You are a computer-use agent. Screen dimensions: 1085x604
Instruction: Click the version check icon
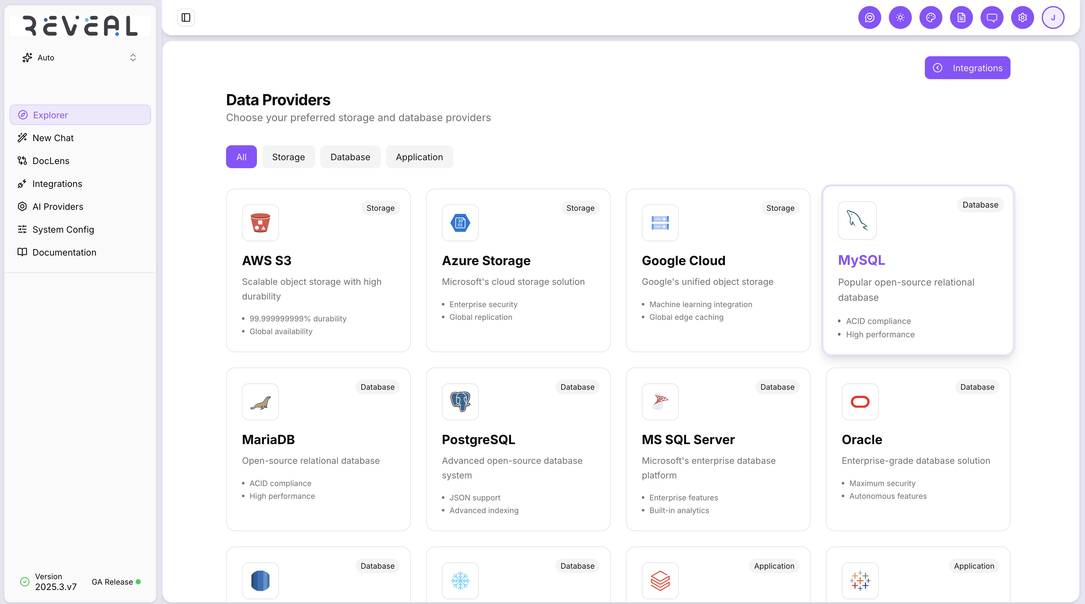point(25,582)
